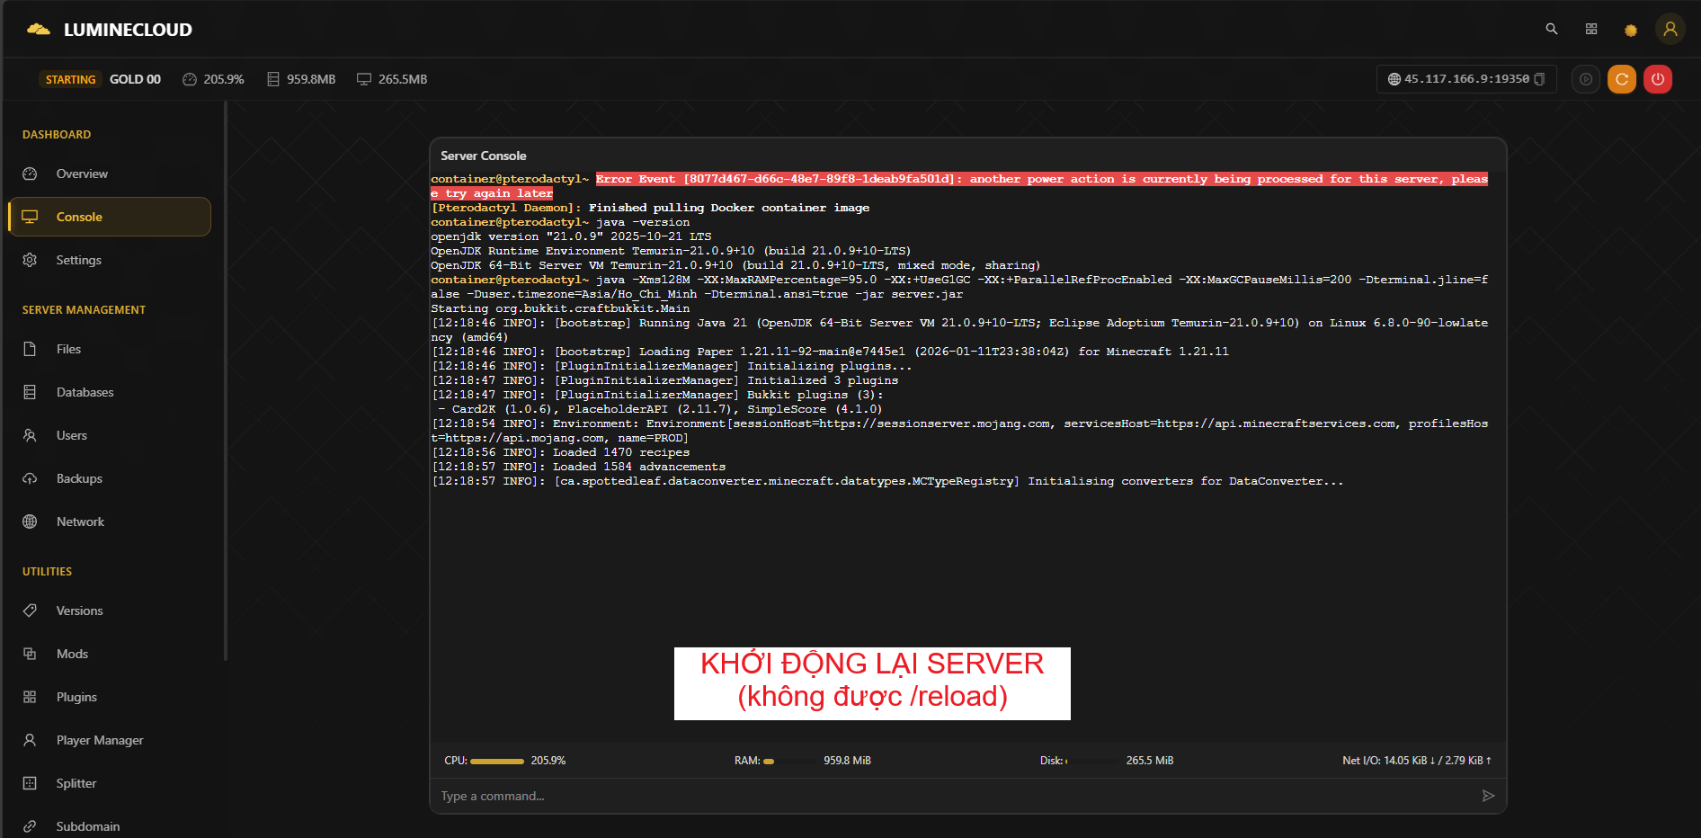Viewport: 1701px width, 838px height.
Task: Copy the server IP address
Action: coord(1539,79)
